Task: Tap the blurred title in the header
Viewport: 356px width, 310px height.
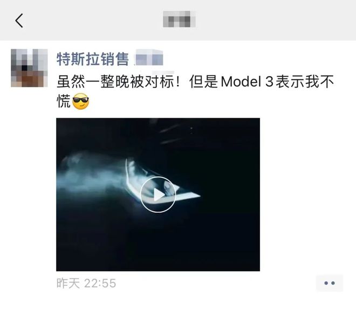Action: coord(180,19)
